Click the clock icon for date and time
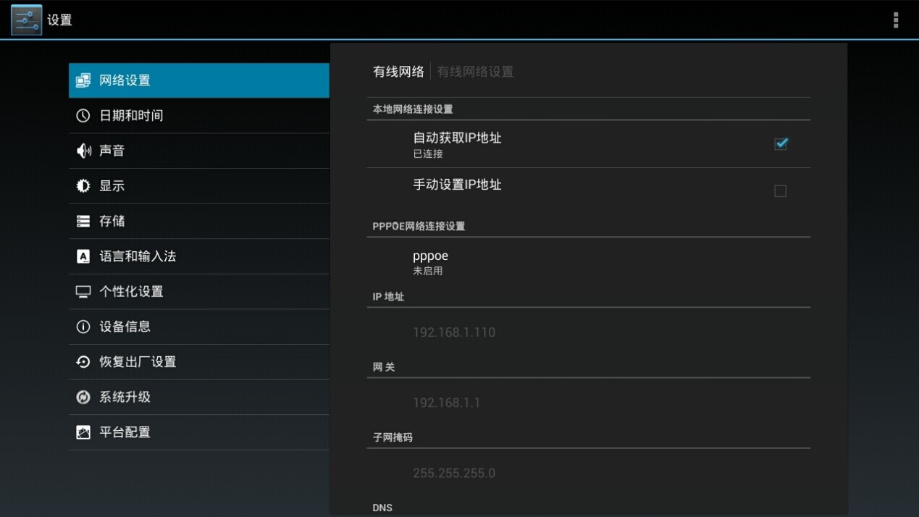Screen dimensions: 919x517 tap(83, 116)
